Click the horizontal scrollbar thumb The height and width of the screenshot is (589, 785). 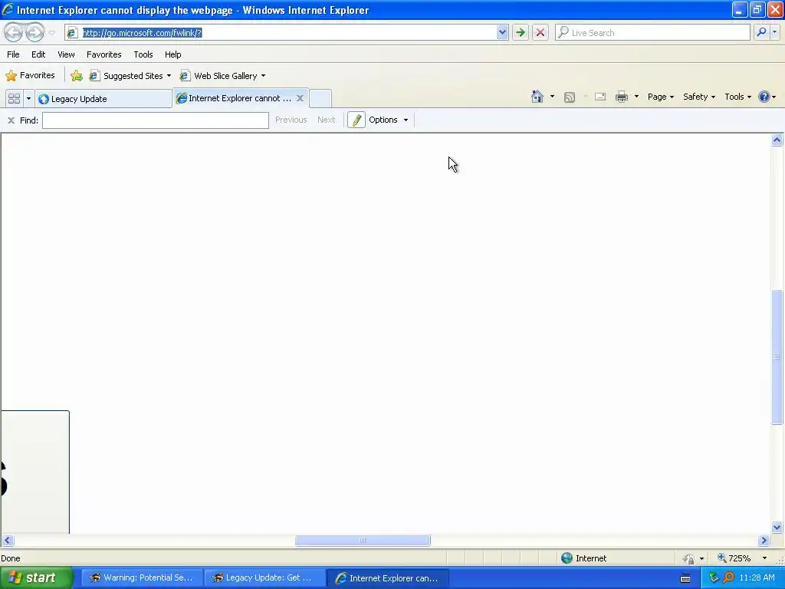[363, 541]
